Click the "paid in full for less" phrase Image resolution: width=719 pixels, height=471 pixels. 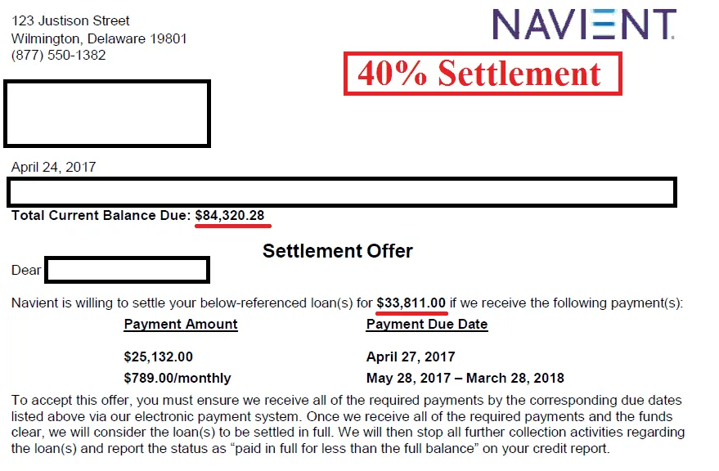pos(352,449)
